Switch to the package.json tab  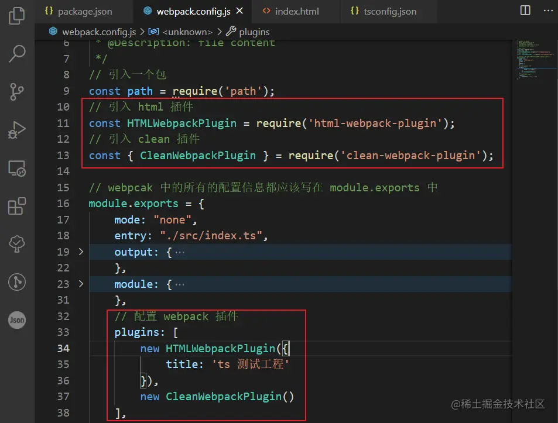pyautogui.click(x=84, y=11)
